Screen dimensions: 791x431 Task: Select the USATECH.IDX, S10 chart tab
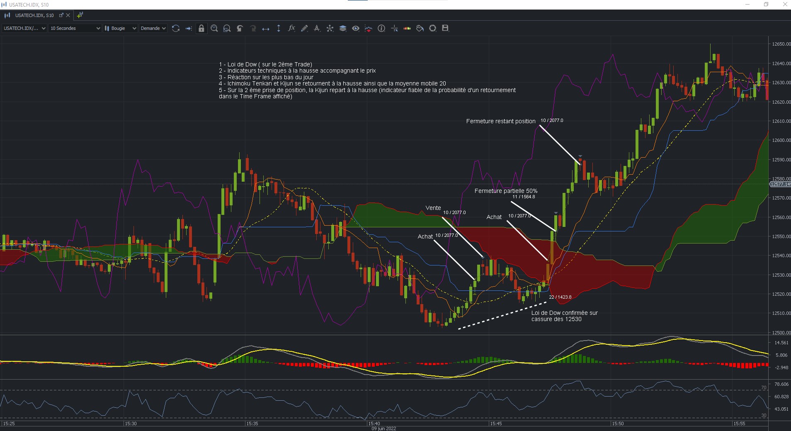(34, 15)
